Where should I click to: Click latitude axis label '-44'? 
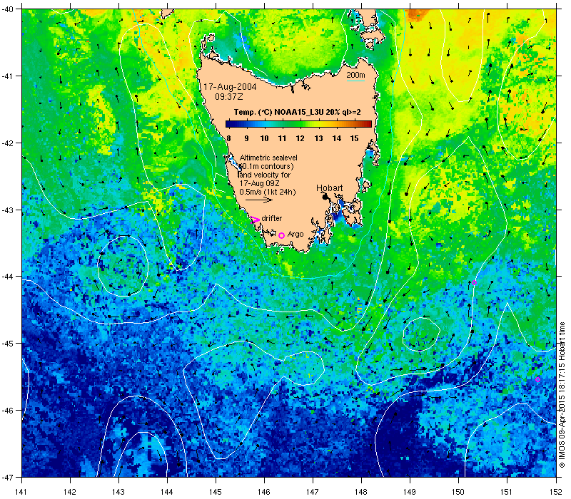[6, 277]
